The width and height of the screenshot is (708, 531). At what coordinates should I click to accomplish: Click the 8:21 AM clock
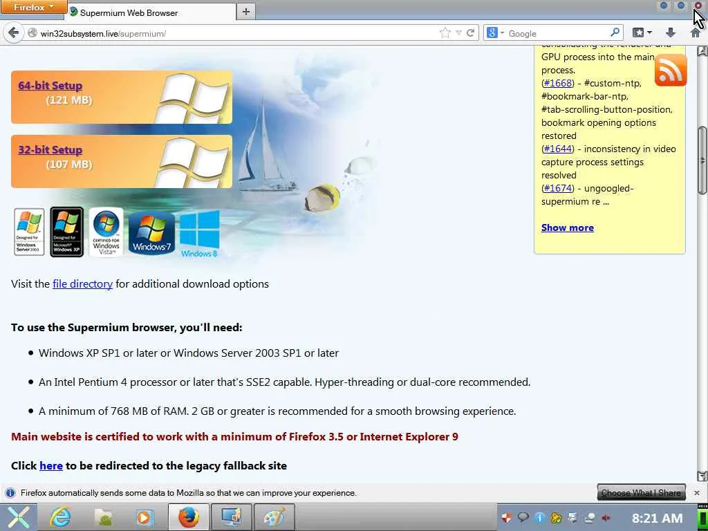coord(657,518)
